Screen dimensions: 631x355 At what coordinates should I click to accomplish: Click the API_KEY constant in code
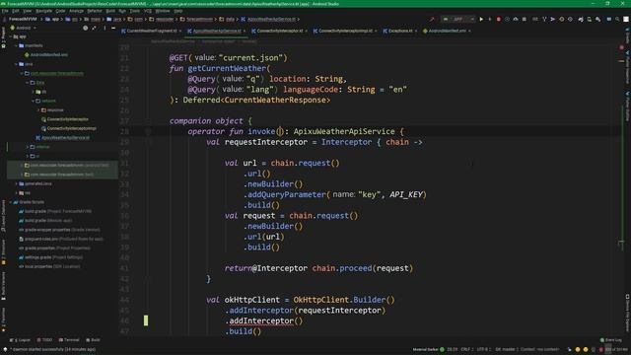coord(405,194)
